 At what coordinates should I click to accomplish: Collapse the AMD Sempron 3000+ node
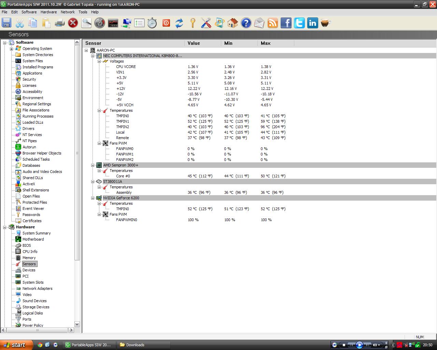(x=93, y=165)
